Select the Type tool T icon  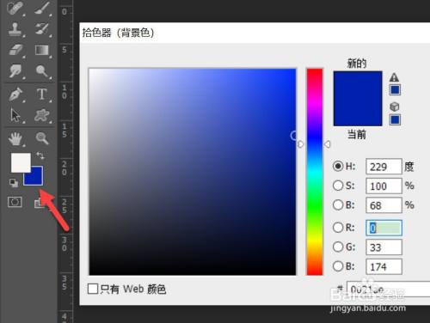(42, 94)
